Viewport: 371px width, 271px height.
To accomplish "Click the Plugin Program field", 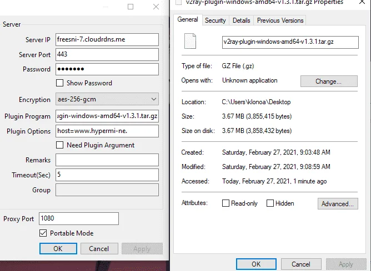I will tap(107, 116).
